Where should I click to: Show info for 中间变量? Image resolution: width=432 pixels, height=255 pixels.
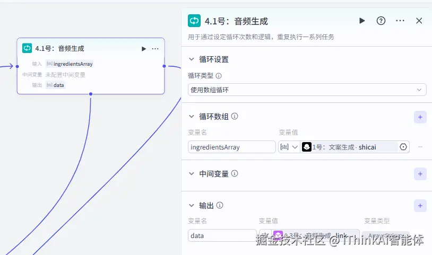(235, 173)
